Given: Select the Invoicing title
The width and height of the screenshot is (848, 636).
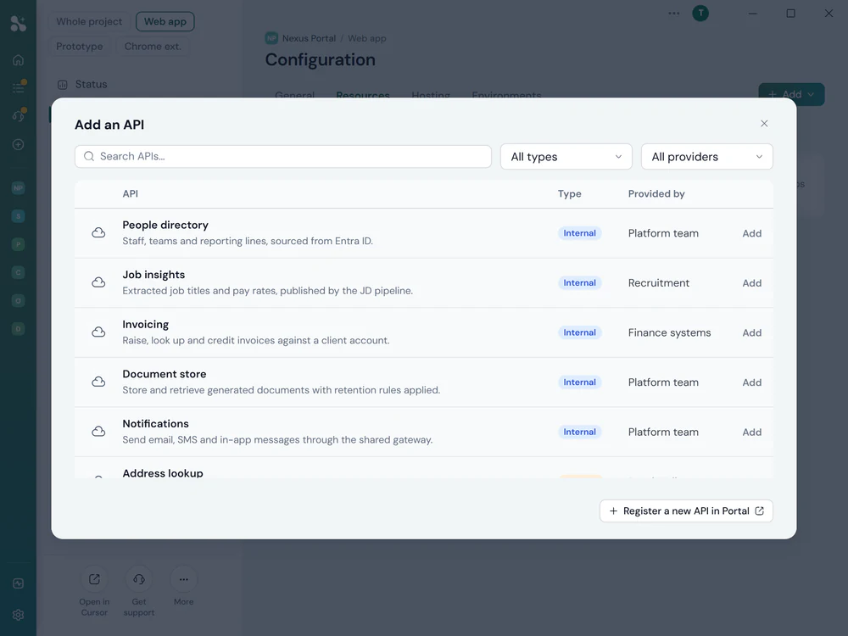Looking at the screenshot, I should tap(146, 325).
